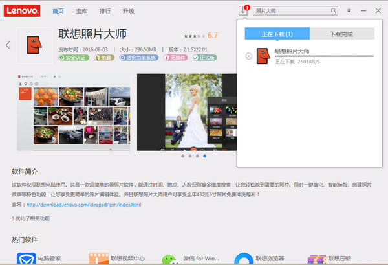Switch to the 下载完成 tab
388x265 pixels.
click(x=341, y=34)
